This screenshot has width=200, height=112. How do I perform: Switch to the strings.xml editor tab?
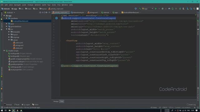[93, 12]
